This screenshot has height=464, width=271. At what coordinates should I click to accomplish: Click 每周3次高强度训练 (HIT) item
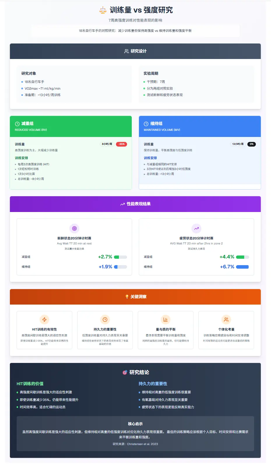pos(33,164)
